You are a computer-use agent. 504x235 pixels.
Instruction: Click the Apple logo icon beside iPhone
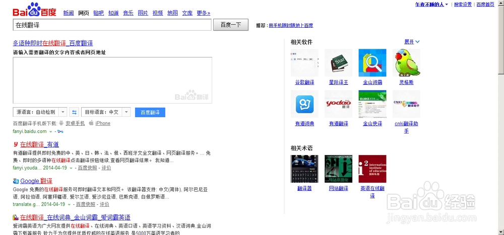coord(91,123)
